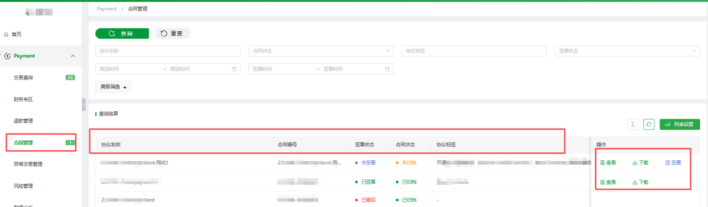This screenshot has width=708, height=207.
Task: Click the 55 badge beside 交易查询
Action: (x=70, y=77)
